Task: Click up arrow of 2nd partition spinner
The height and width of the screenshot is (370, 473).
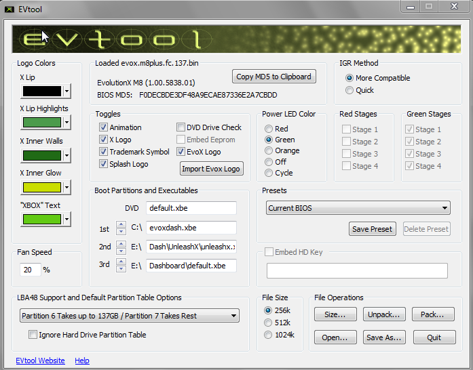Action: pyautogui.click(x=121, y=244)
